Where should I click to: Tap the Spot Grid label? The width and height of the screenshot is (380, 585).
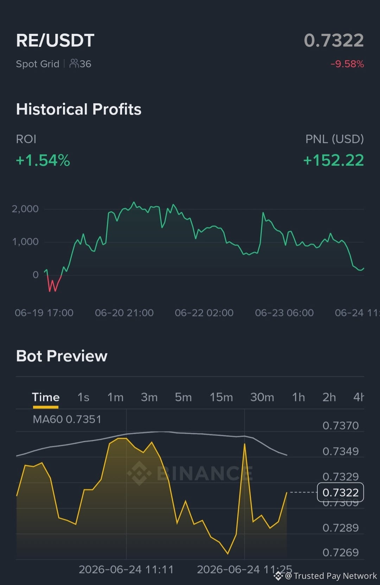[x=38, y=64]
